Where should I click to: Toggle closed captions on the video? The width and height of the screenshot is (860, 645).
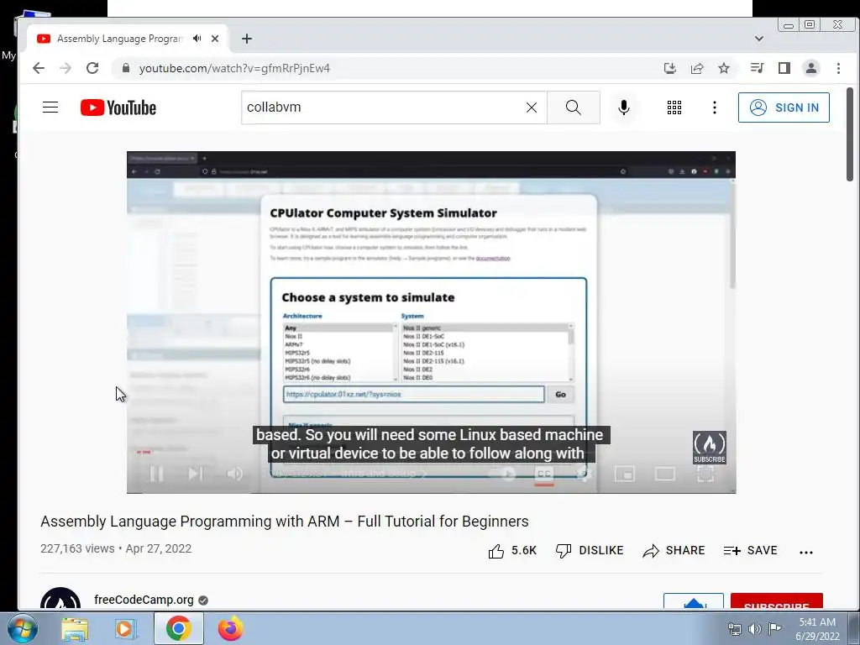pyautogui.click(x=543, y=474)
